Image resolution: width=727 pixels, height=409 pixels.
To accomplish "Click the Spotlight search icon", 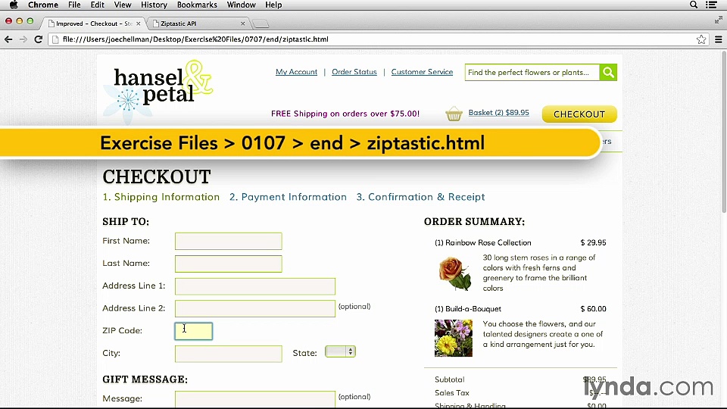I will click(x=694, y=5).
